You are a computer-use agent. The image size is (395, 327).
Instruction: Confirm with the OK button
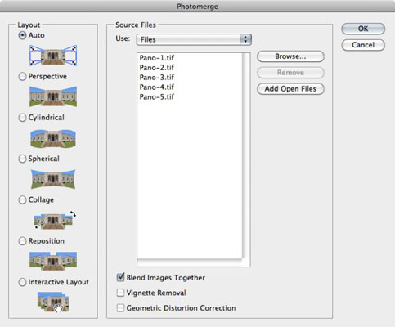coord(363,29)
